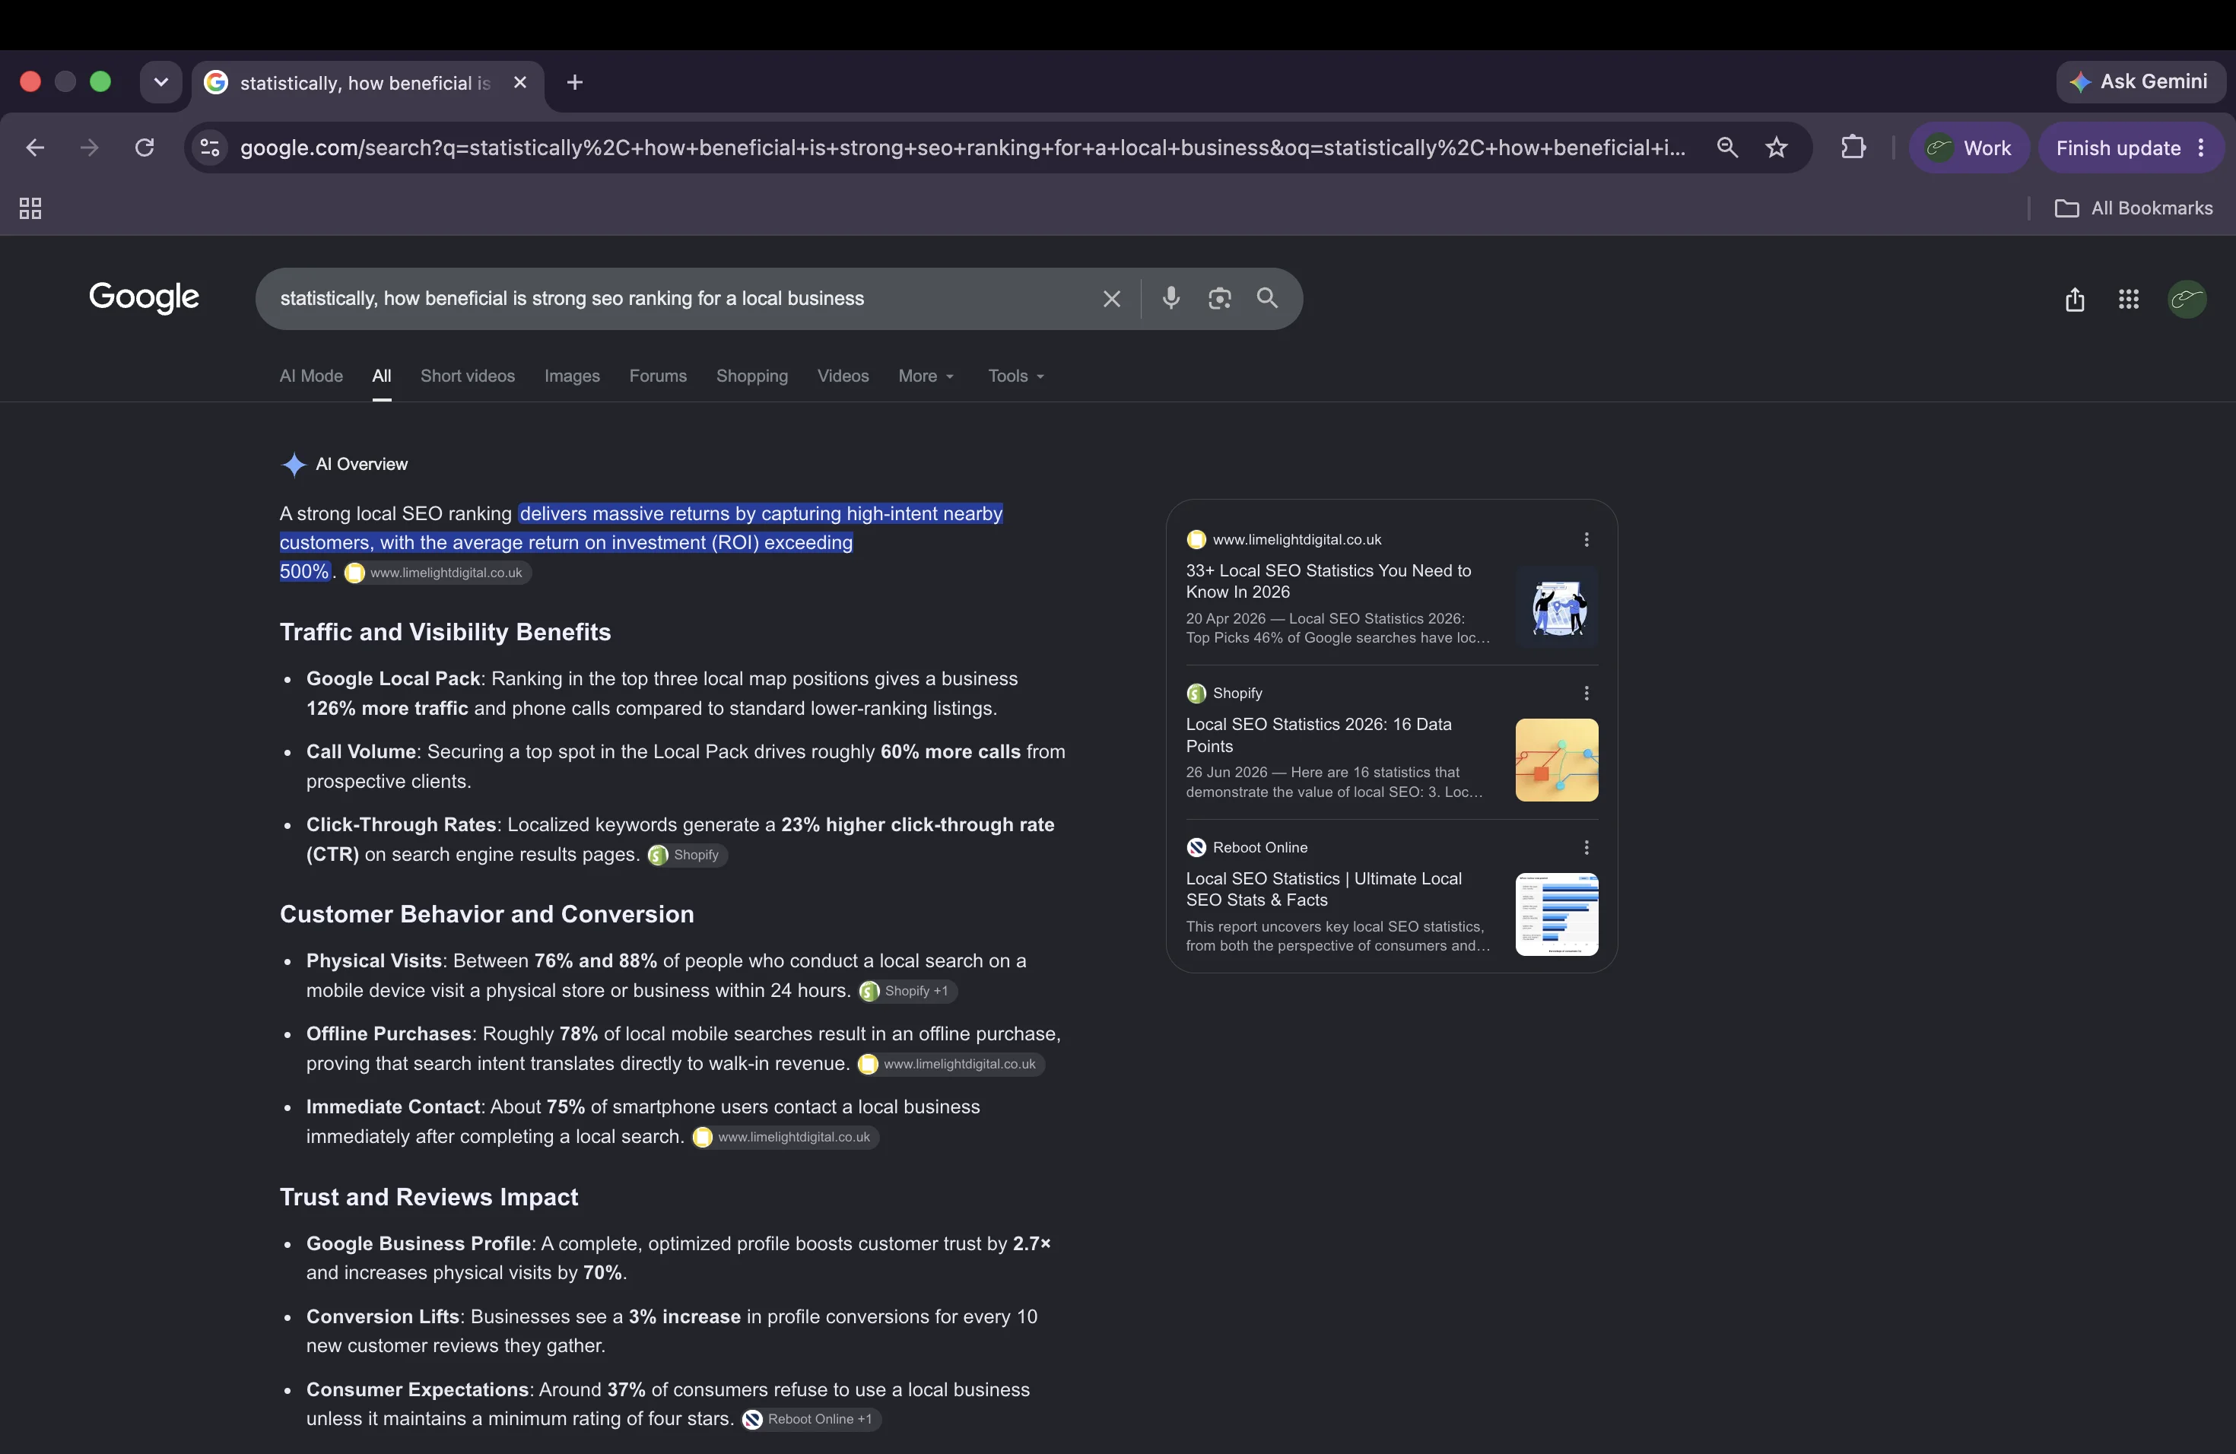Viewport: 2236px width, 1454px height.
Task: Switch to Shopping results tab
Action: pos(751,376)
